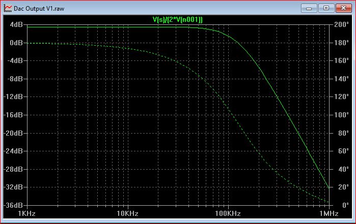The image size is (356, 224).
Task: Click the -16dB magnitude axis label
Action: 13,115
